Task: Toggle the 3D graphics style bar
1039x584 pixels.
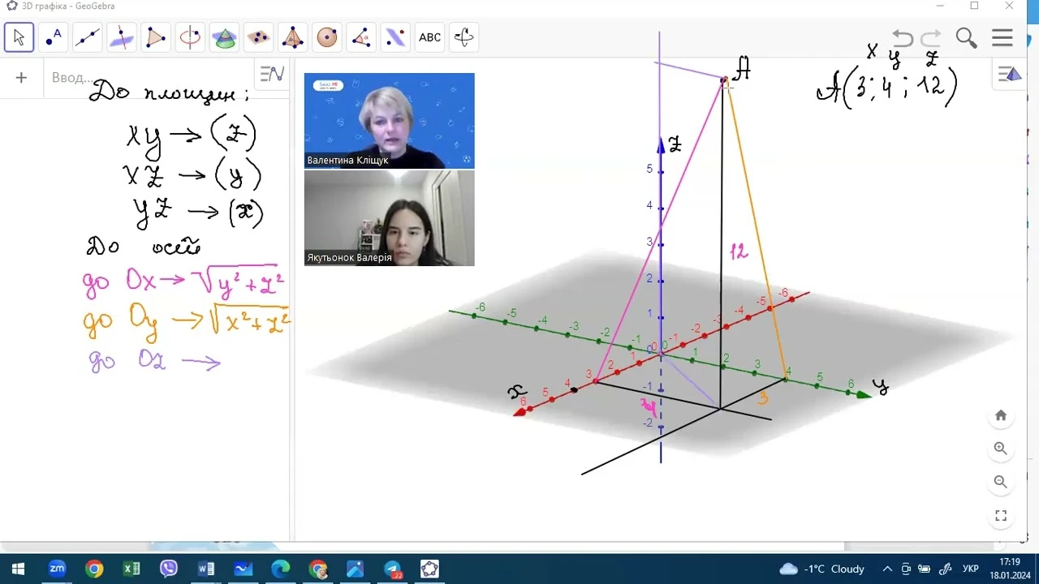Action: click(x=1010, y=75)
